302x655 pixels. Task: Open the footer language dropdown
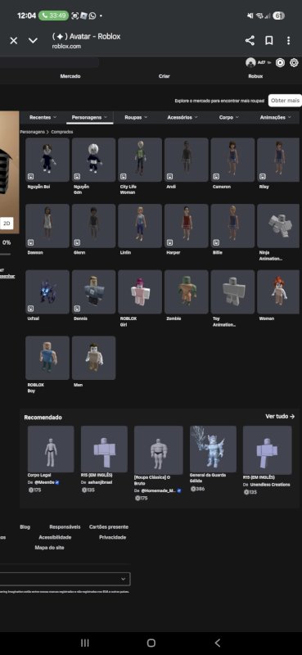[65, 579]
